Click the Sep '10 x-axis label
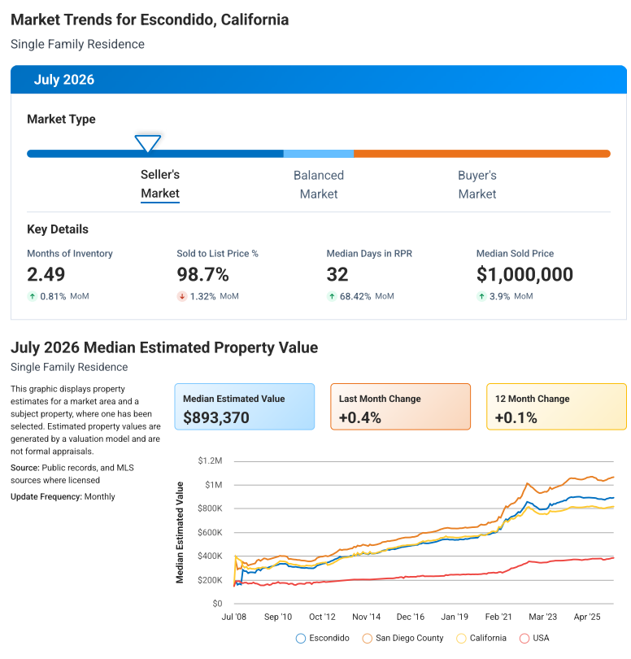The width and height of the screenshot is (631, 659). tap(278, 617)
